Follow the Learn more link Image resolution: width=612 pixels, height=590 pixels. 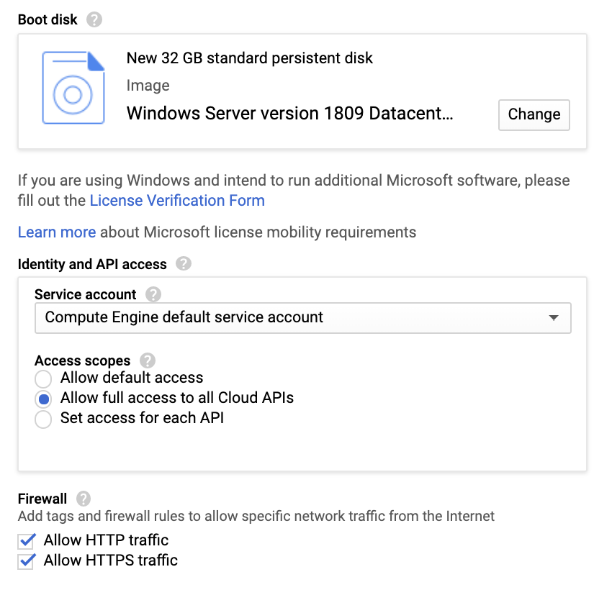56,232
